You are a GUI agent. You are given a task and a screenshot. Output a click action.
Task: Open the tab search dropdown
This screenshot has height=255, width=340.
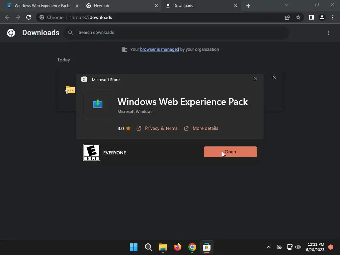click(x=287, y=5)
